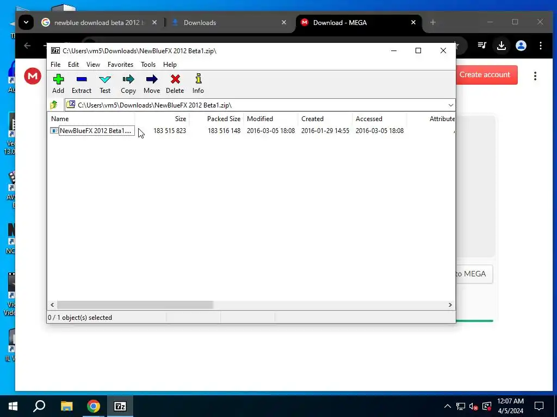Select the NewBlueFX 2012 Beta1 file entry
Image resolution: width=557 pixels, height=417 pixels.
(92, 131)
